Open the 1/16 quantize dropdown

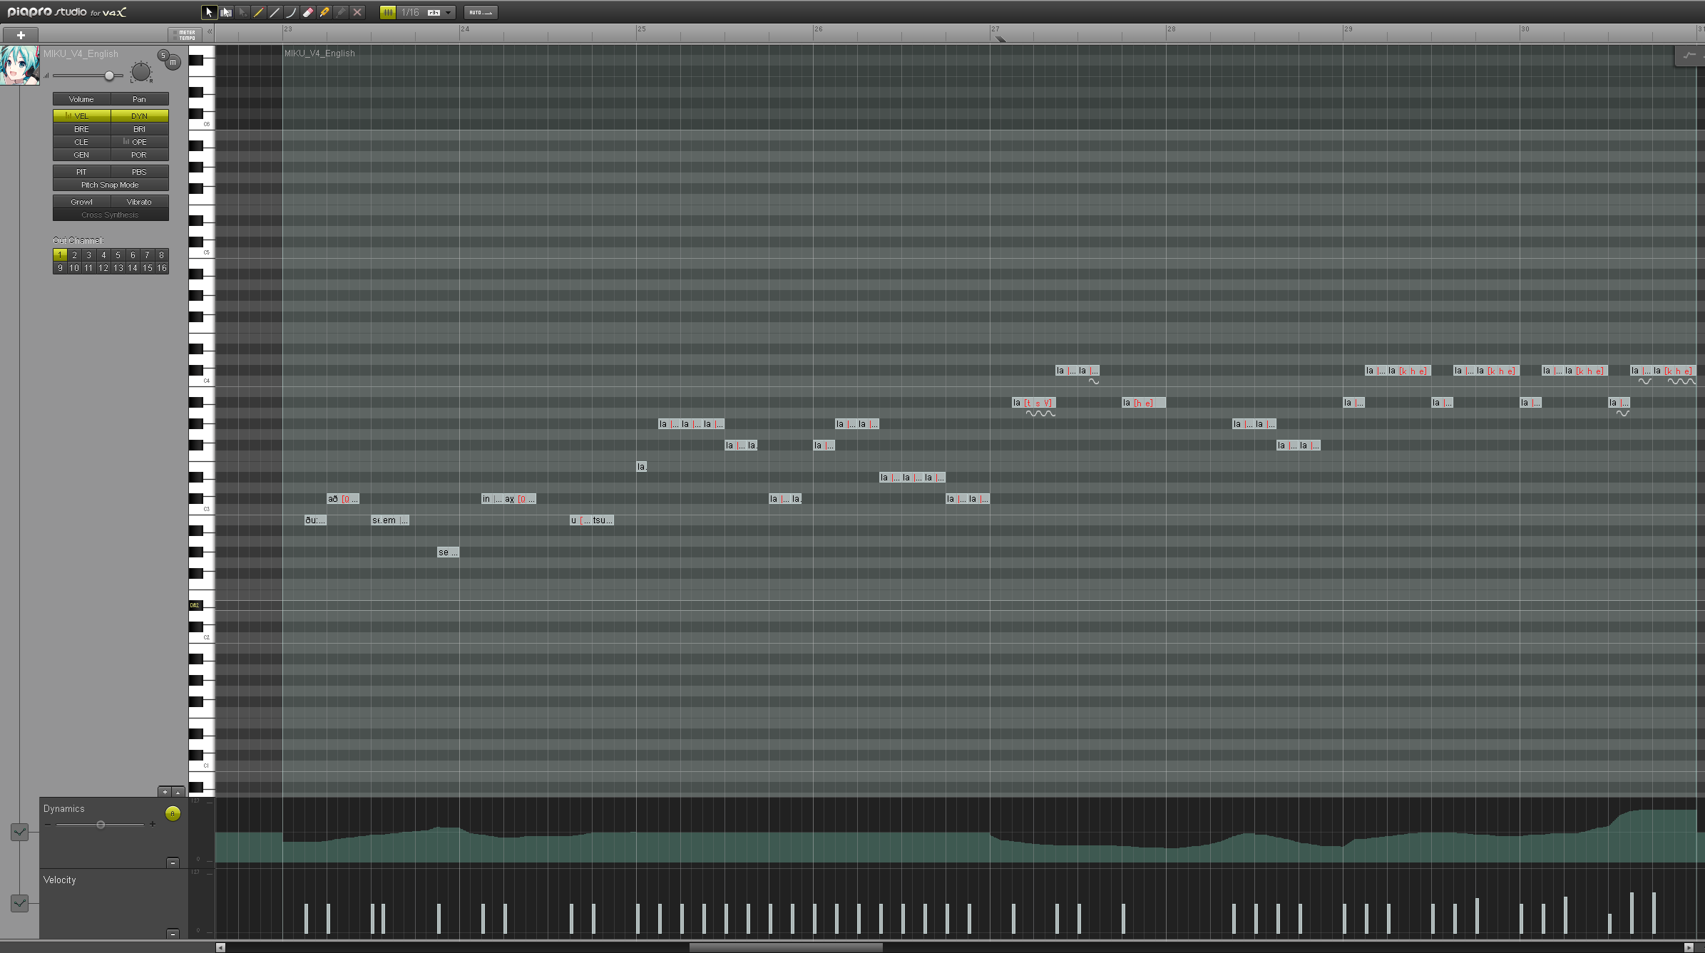[426, 12]
